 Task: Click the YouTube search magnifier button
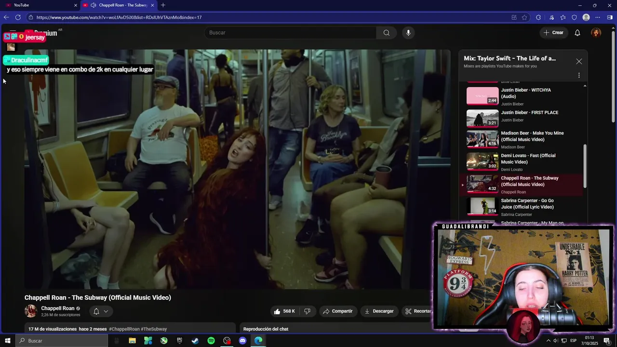coord(386,33)
